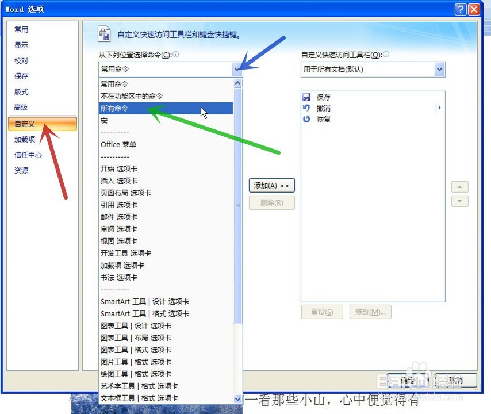Select 常用命令 in dropdown list

pos(166,84)
